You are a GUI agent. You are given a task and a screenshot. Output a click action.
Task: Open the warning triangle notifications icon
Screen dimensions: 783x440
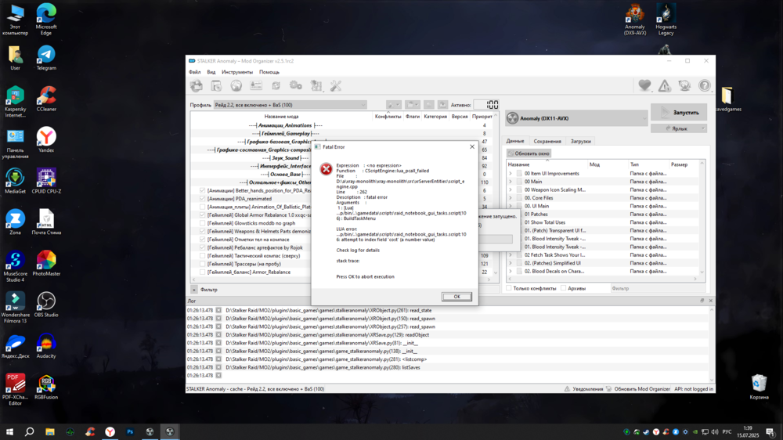click(664, 86)
